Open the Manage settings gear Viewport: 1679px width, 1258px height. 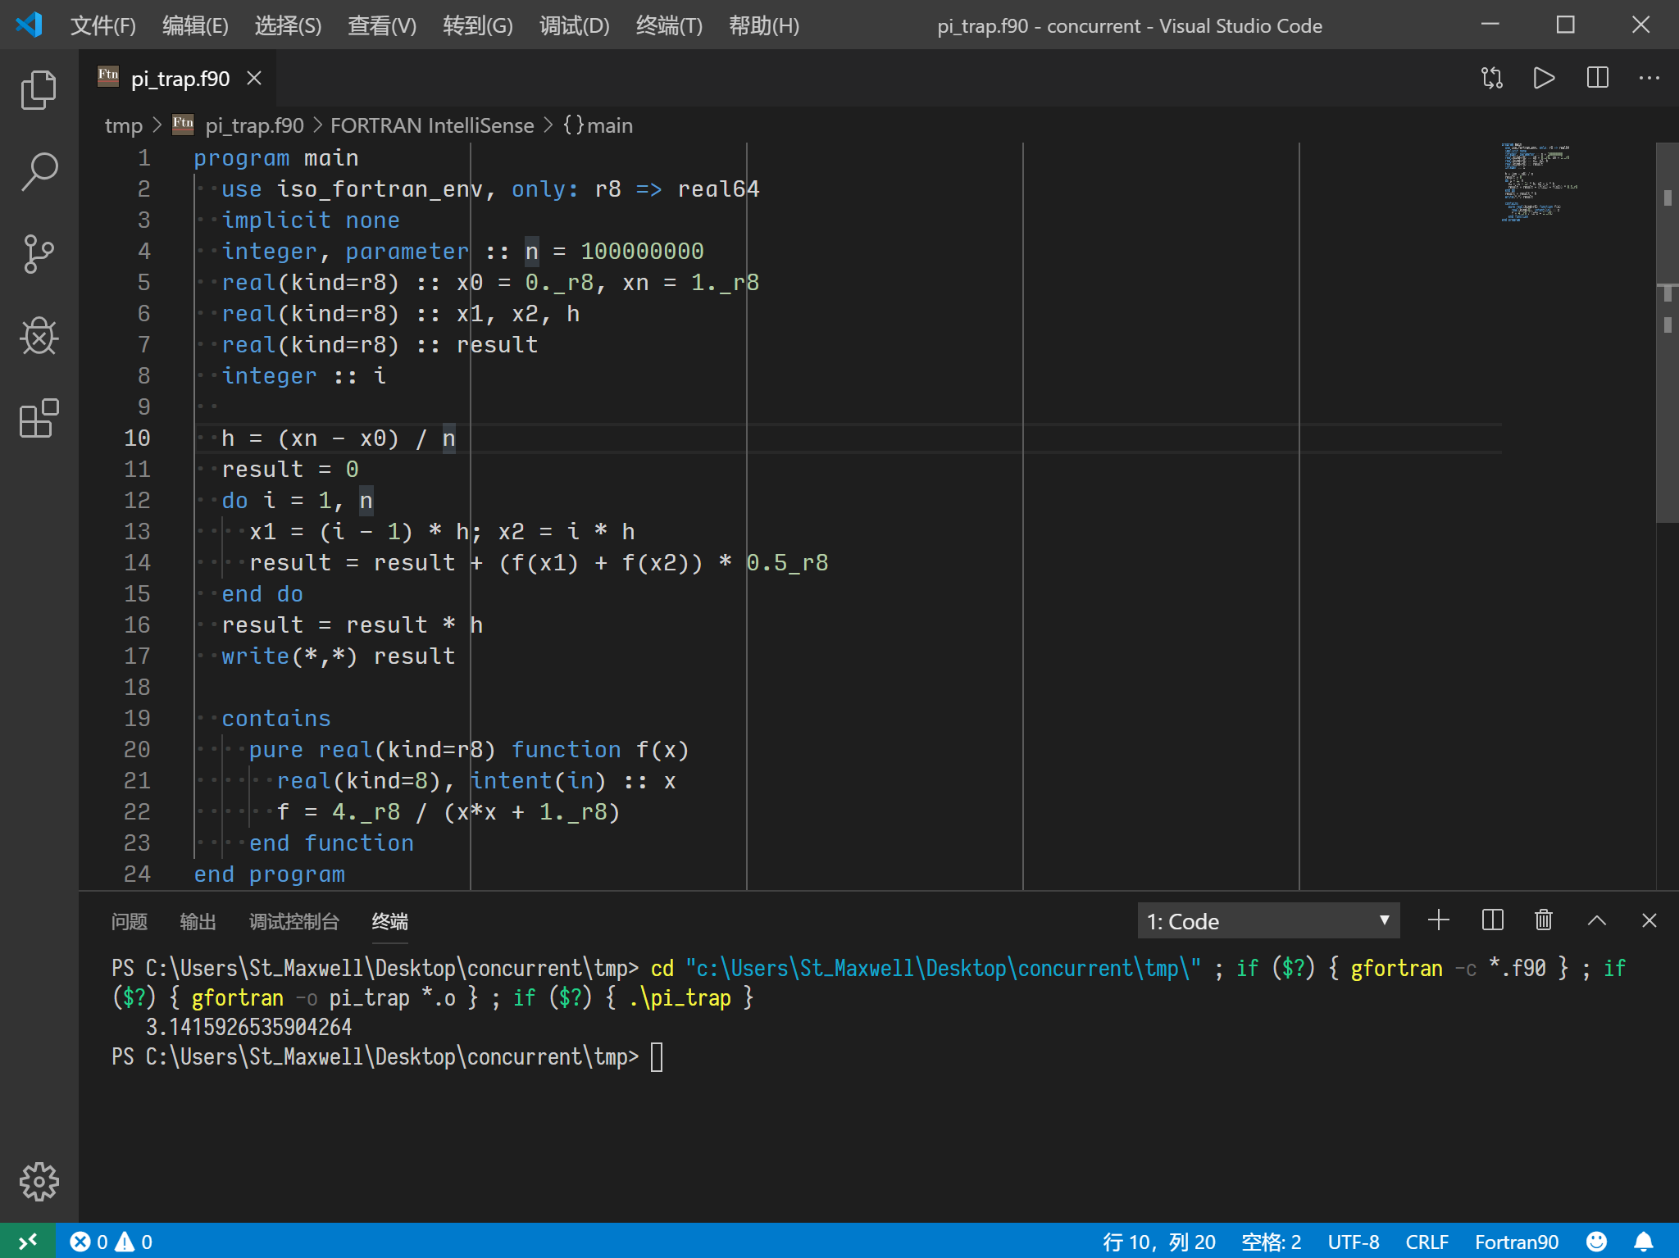39,1181
